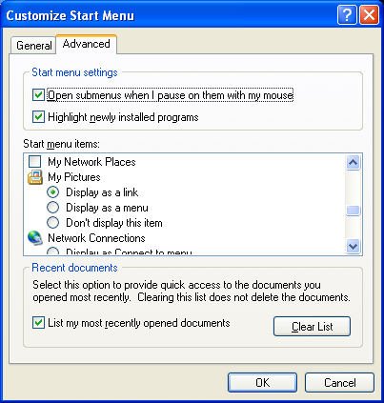This screenshot has height=403, width=384.
Task: Click the scroll down arrow in items list
Action: pyautogui.click(x=353, y=246)
